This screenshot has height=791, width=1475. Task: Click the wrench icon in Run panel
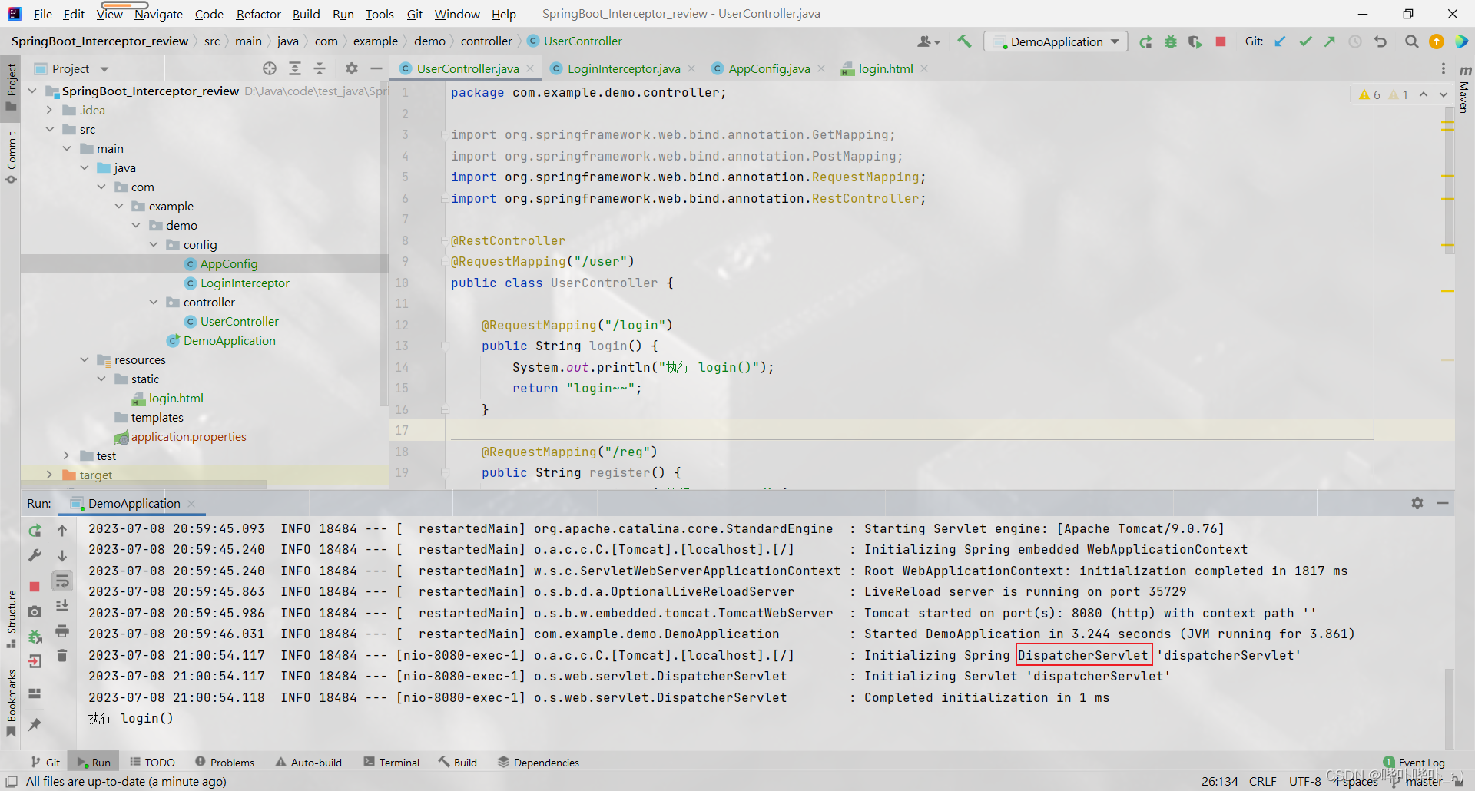tap(35, 555)
